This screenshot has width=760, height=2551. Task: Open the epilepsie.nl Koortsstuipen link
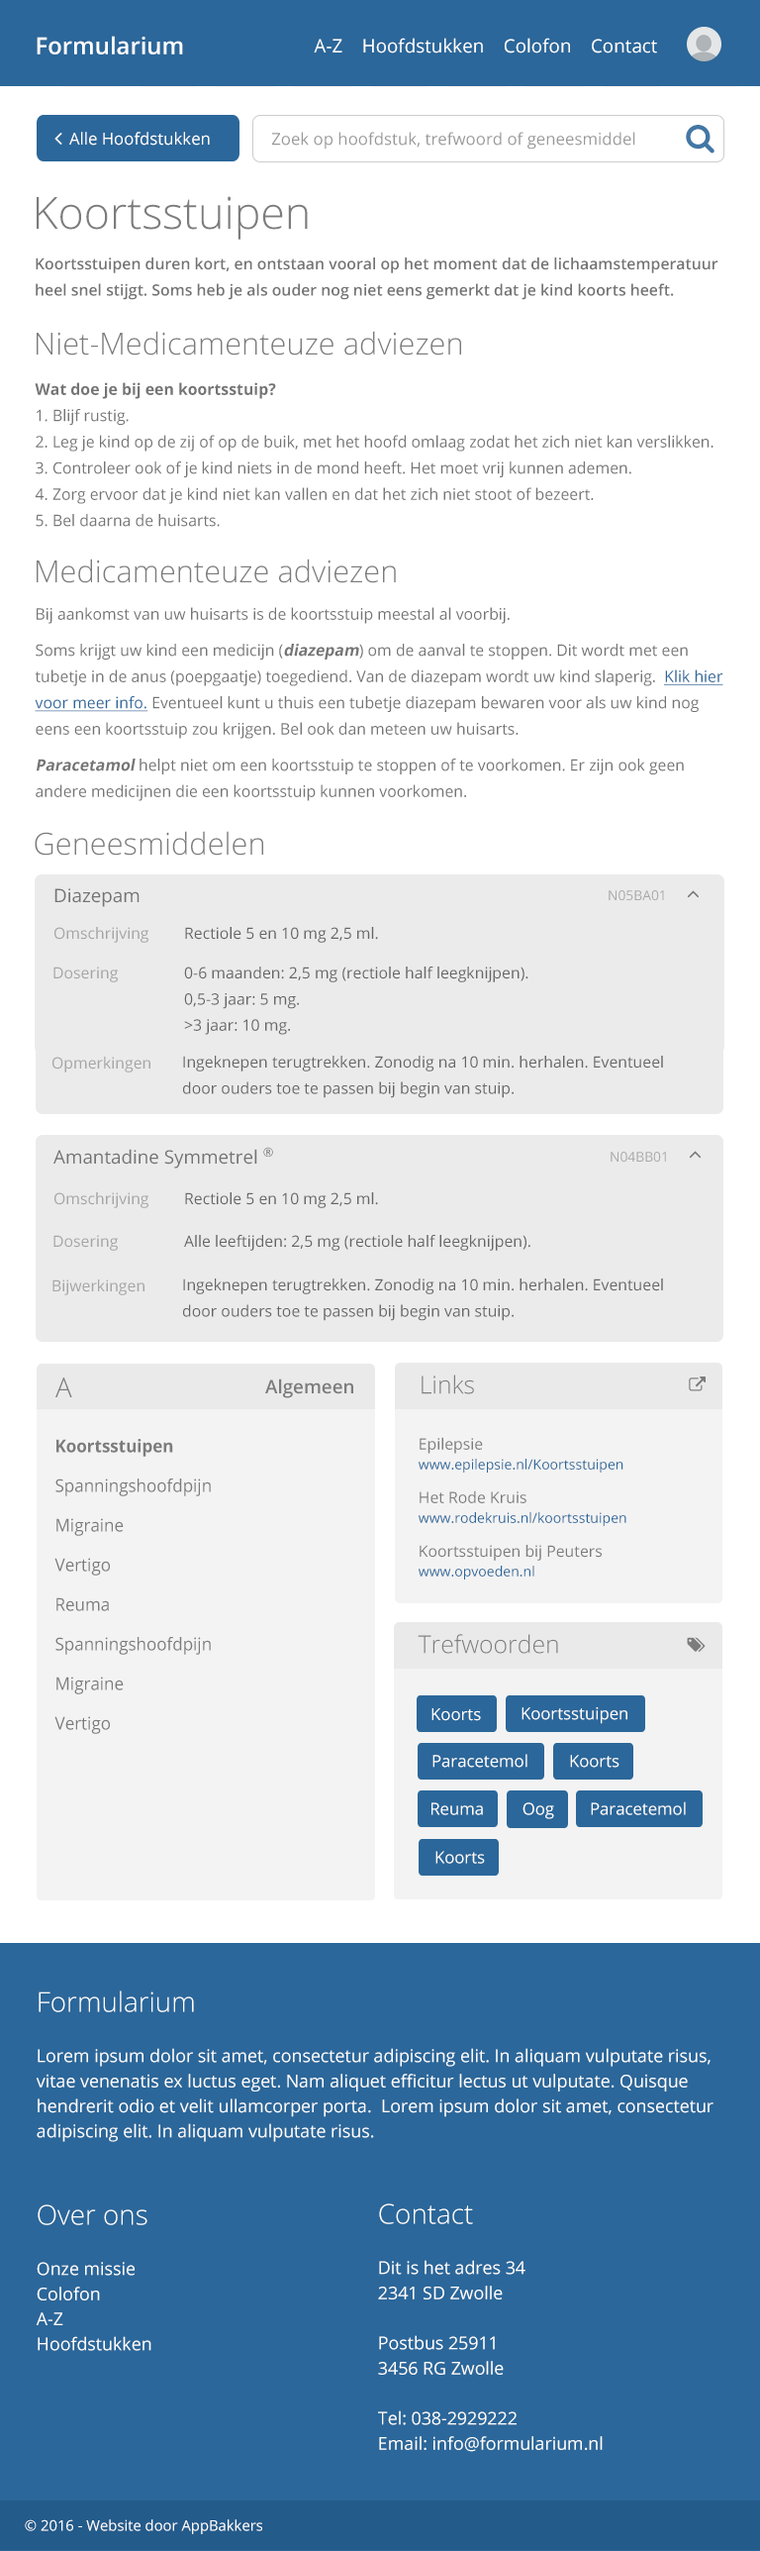pos(521,1465)
